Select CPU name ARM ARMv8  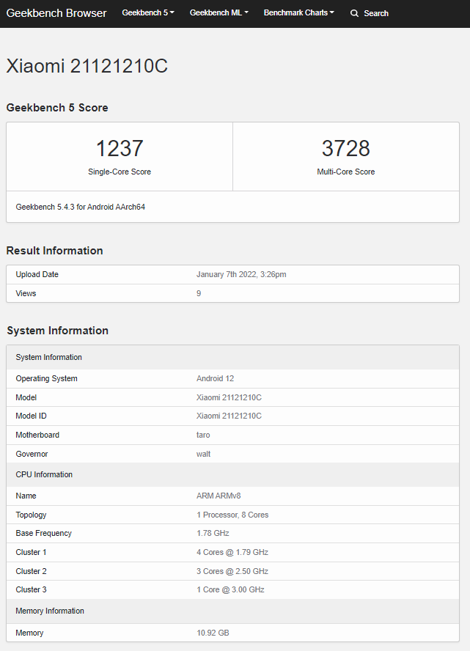tap(219, 496)
